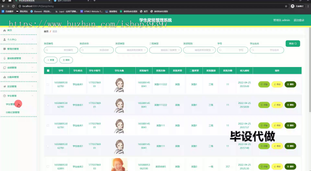Check the row dated 20:57:48
311x171 pixels.
(x=48, y=146)
